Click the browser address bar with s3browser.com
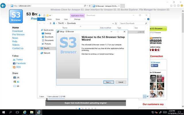Image resolution: width=184 pixels, height=115 pixels. click(47, 6)
